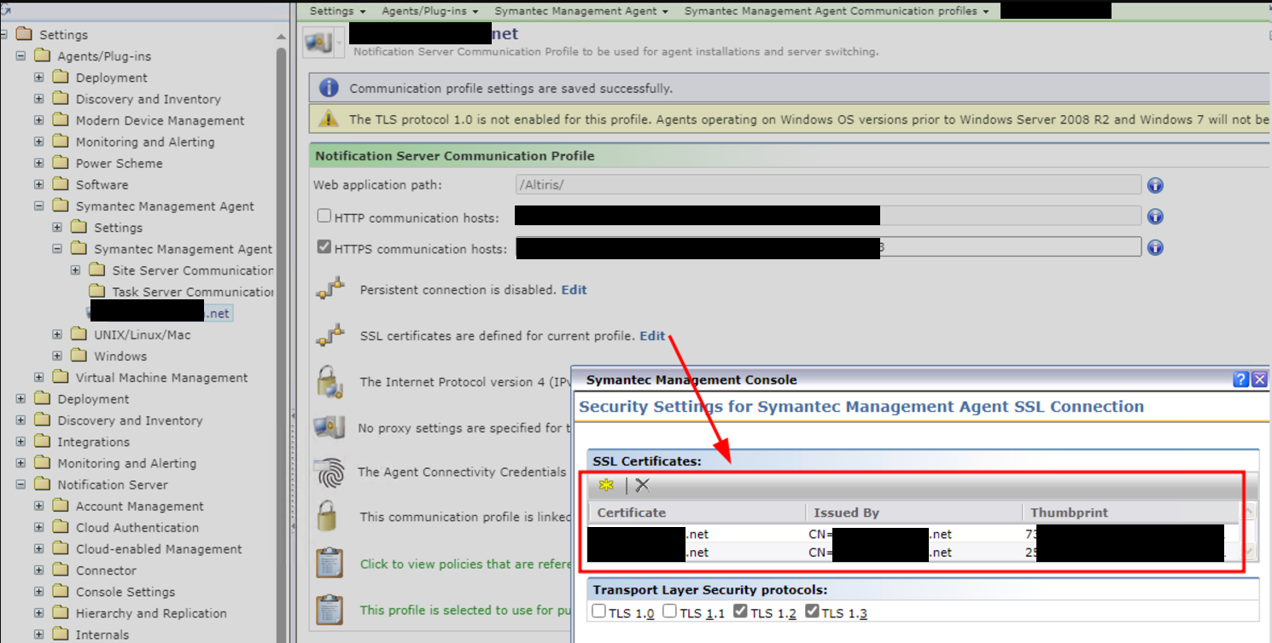The image size is (1272, 643).
Task: Click the X delete-certificate icon in SSL Certificates toolbar
Action: click(x=643, y=485)
